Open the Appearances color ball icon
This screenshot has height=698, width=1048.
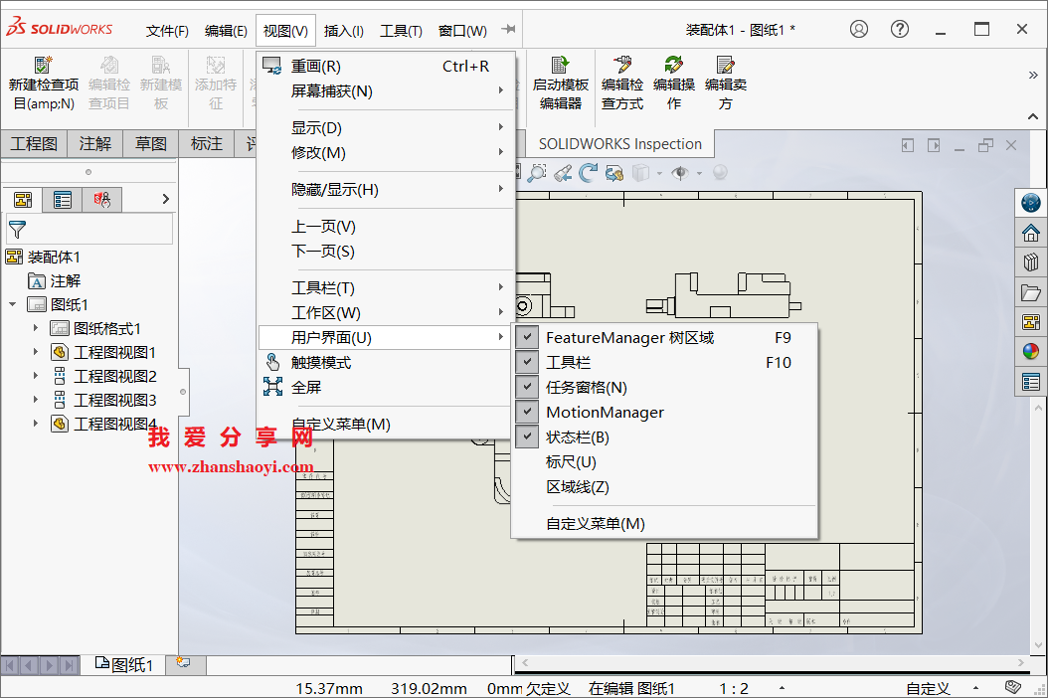point(1031,351)
